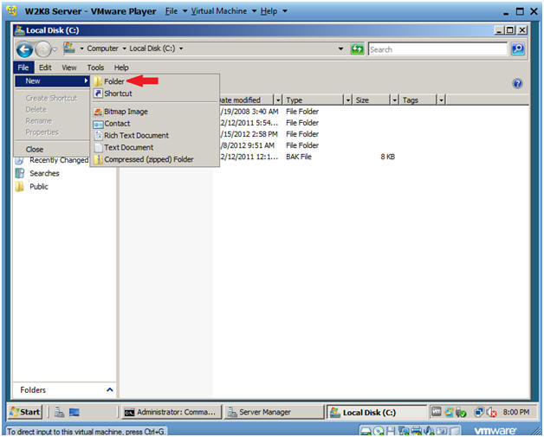Screen dimensions: 544x437
Task: Click the VMware floppy drive status icon
Action: [391, 431]
